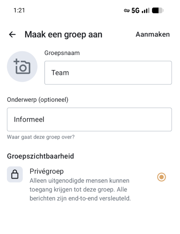This screenshot has height=234, width=180.
Task: Tap the "Onderwerp (optioneel)" label
Action: 38,100
